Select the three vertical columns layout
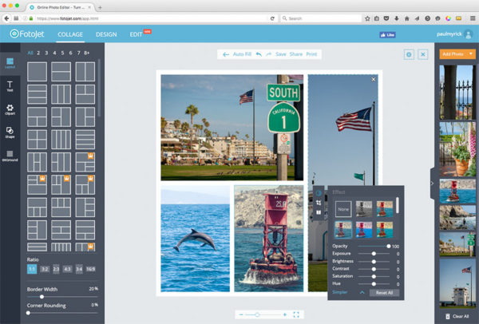Viewport: 479px width, 324px height. 61,94
